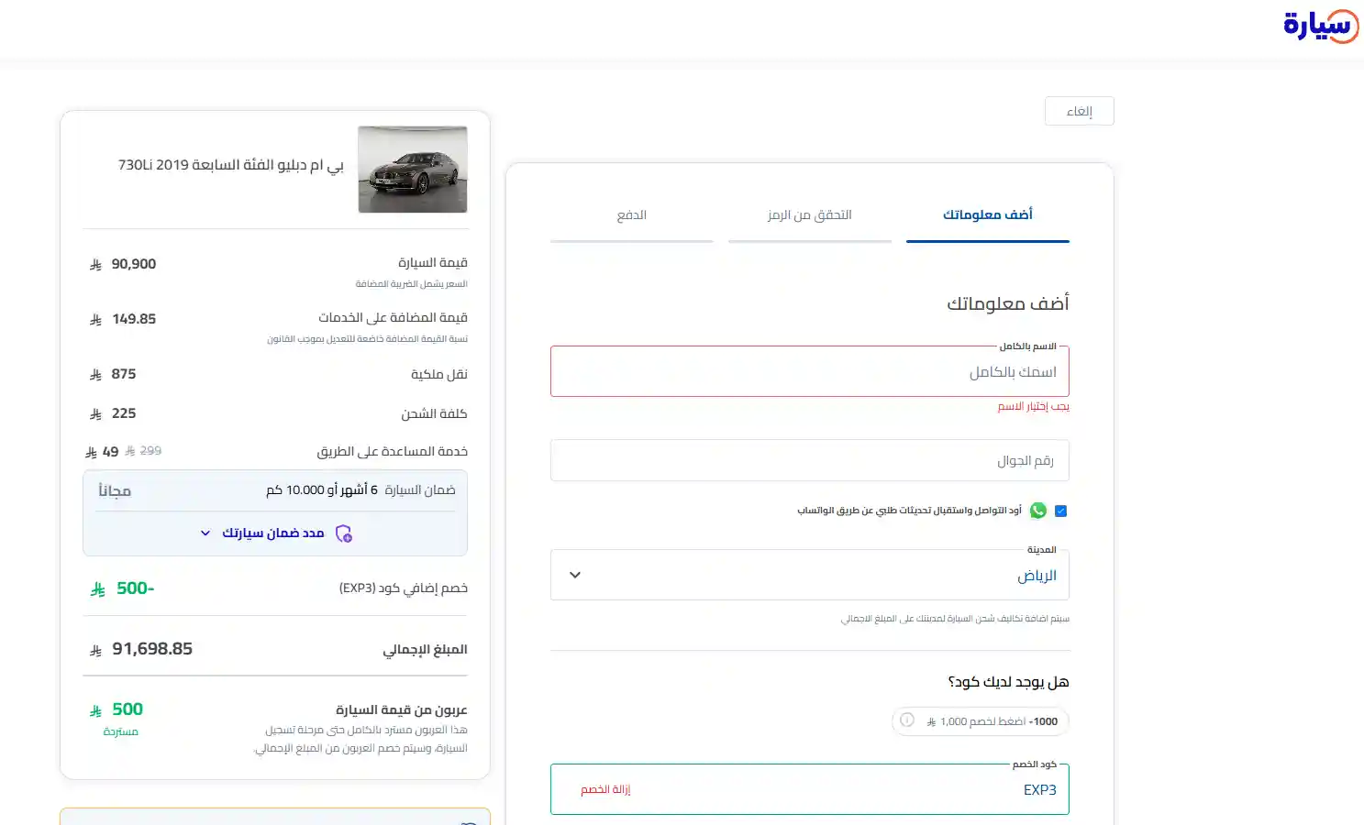Apply the 1000 discount chip
1364x825 pixels.
tap(980, 721)
